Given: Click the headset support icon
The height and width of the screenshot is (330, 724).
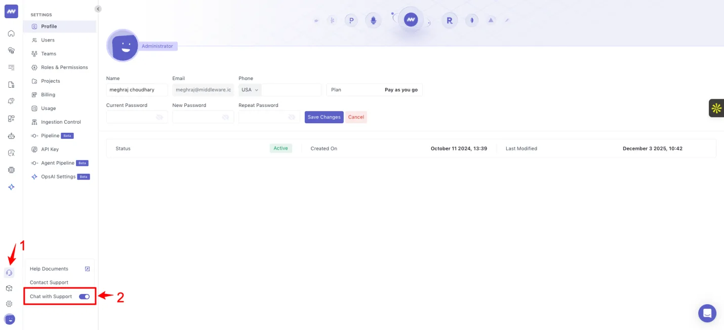Looking at the screenshot, I should tap(9, 273).
